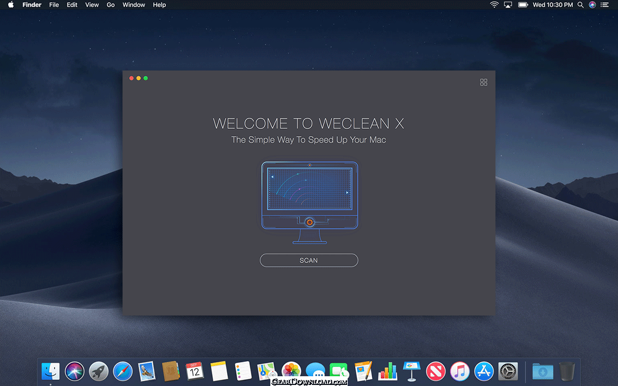Launch Maps from the Dock
This screenshot has height=386, width=618.
tap(267, 371)
